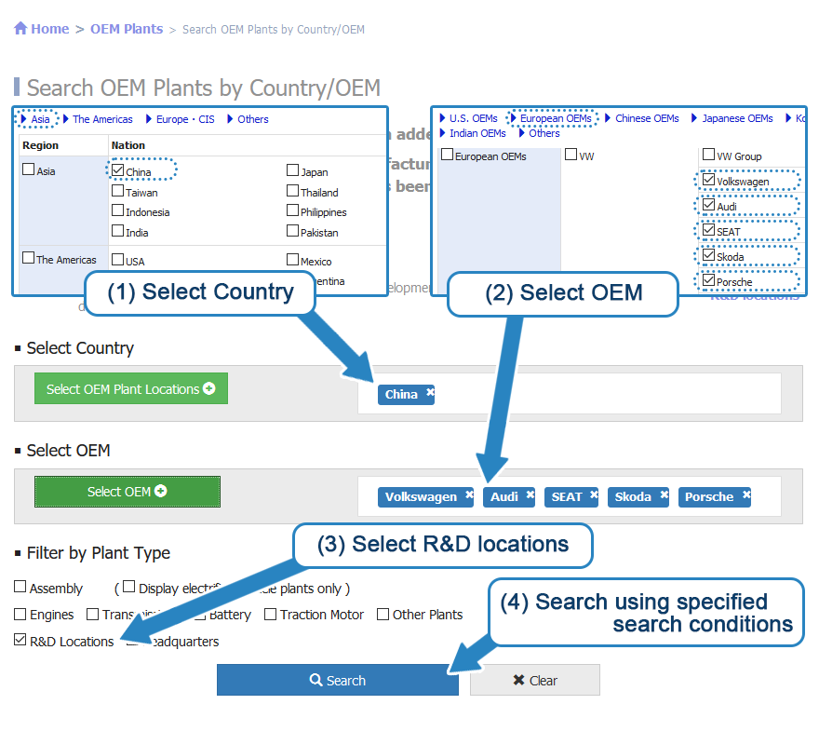Screen dimensions: 819x745
Task: Remove the Skoda tag via its x icon
Action: pyautogui.click(x=664, y=494)
